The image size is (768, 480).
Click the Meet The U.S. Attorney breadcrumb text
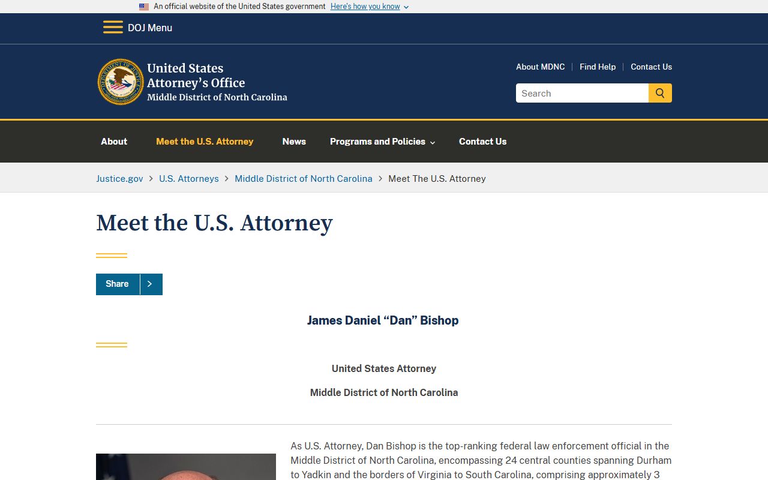point(437,178)
